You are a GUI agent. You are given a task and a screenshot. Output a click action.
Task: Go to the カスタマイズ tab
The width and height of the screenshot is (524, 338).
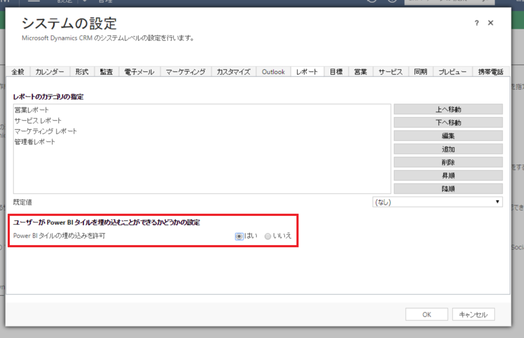pyautogui.click(x=233, y=71)
